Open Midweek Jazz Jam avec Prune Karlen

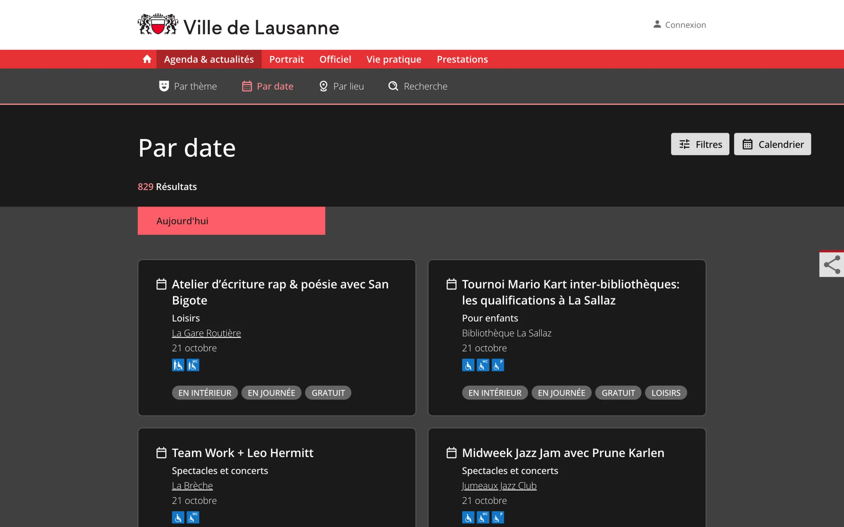[x=563, y=453]
